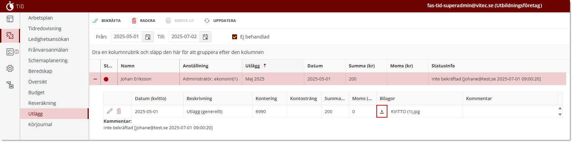
Task: Open the TID stopwatch logo
Action: pyautogui.click(x=10, y=6)
